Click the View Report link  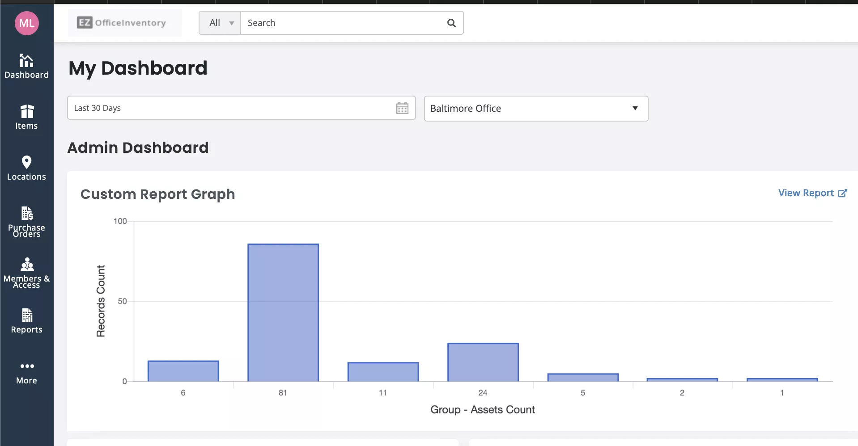point(812,193)
